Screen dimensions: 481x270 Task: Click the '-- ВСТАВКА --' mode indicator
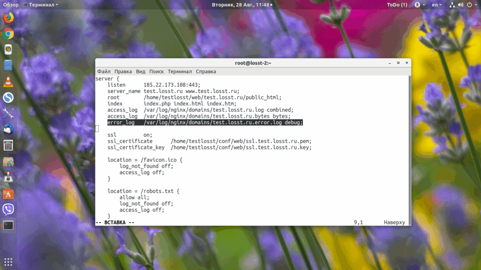point(115,223)
